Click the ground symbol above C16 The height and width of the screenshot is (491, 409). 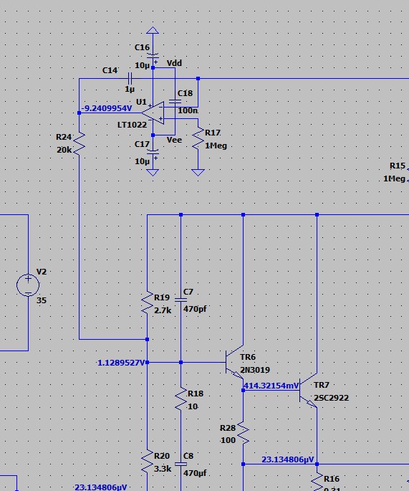(x=153, y=30)
